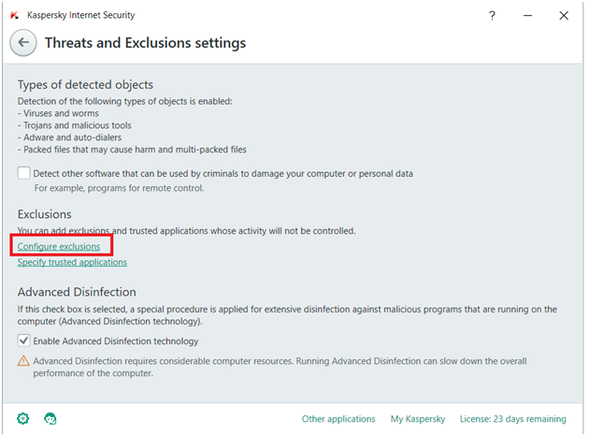Open the Other applications link
The image size is (589, 436).
[338, 419]
